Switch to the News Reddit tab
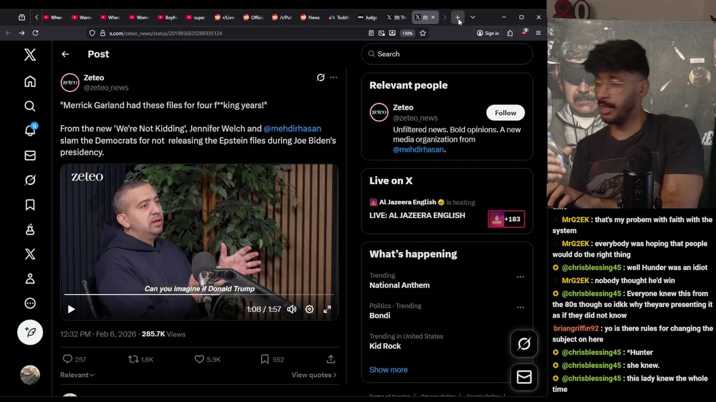 point(310,17)
